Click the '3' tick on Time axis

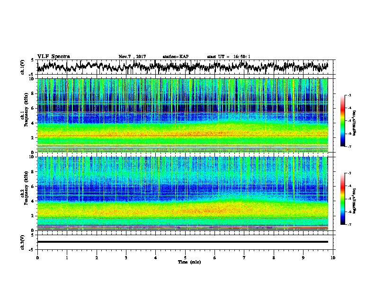tap(126, 258)
